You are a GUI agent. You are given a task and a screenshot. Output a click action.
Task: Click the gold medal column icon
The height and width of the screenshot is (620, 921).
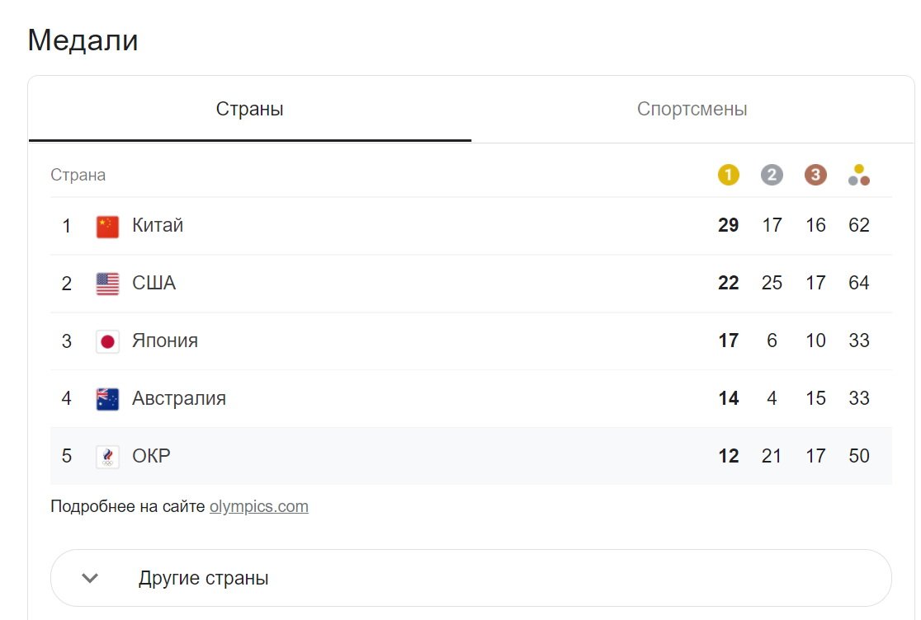(x=728, y=175)
